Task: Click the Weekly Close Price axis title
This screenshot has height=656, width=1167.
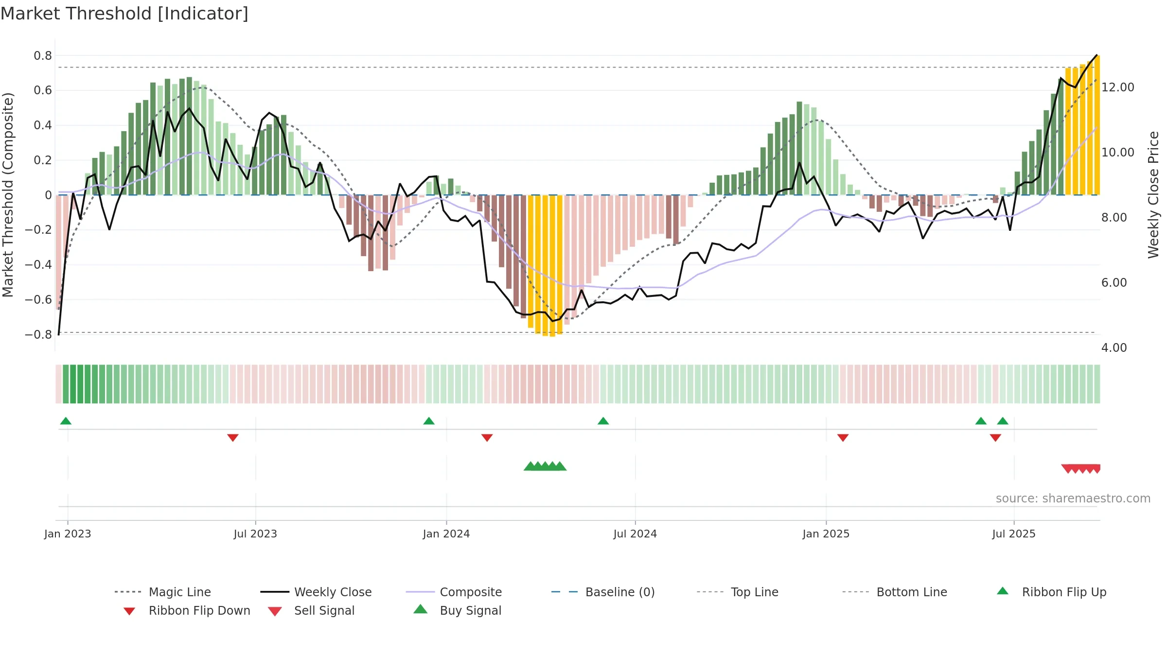Action: click(x=1153, y=195)
